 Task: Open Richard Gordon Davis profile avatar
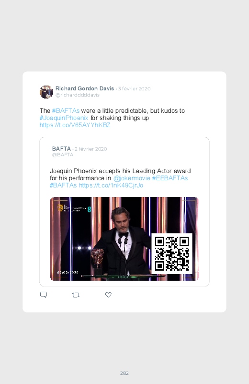tap(46, 92)
